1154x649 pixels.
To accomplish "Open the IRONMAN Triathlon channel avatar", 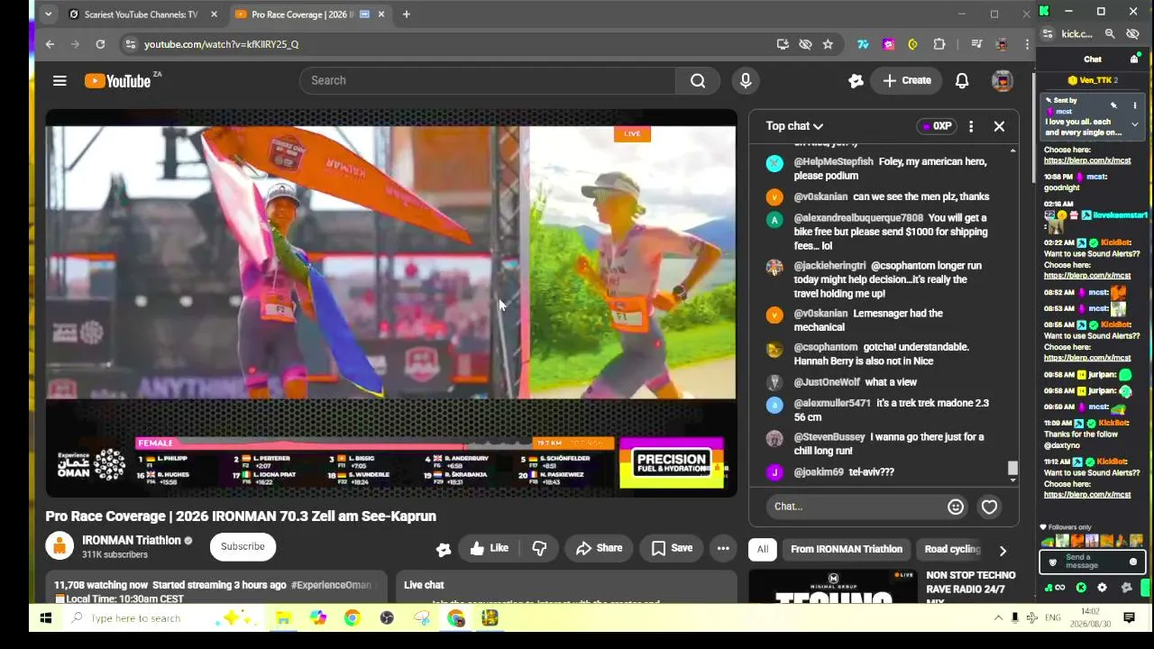I will coord(60,546).
